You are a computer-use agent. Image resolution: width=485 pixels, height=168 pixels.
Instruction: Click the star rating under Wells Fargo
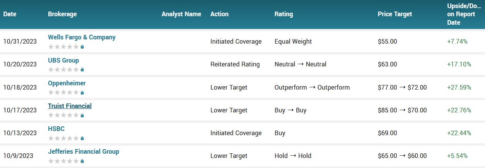click(x=63, y=47)
